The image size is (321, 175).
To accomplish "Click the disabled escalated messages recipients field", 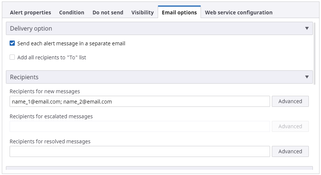I will pos(140,126).
